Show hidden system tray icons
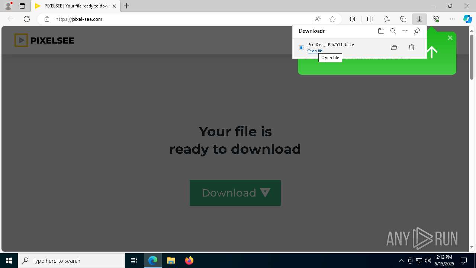 [x=401, y=261]
